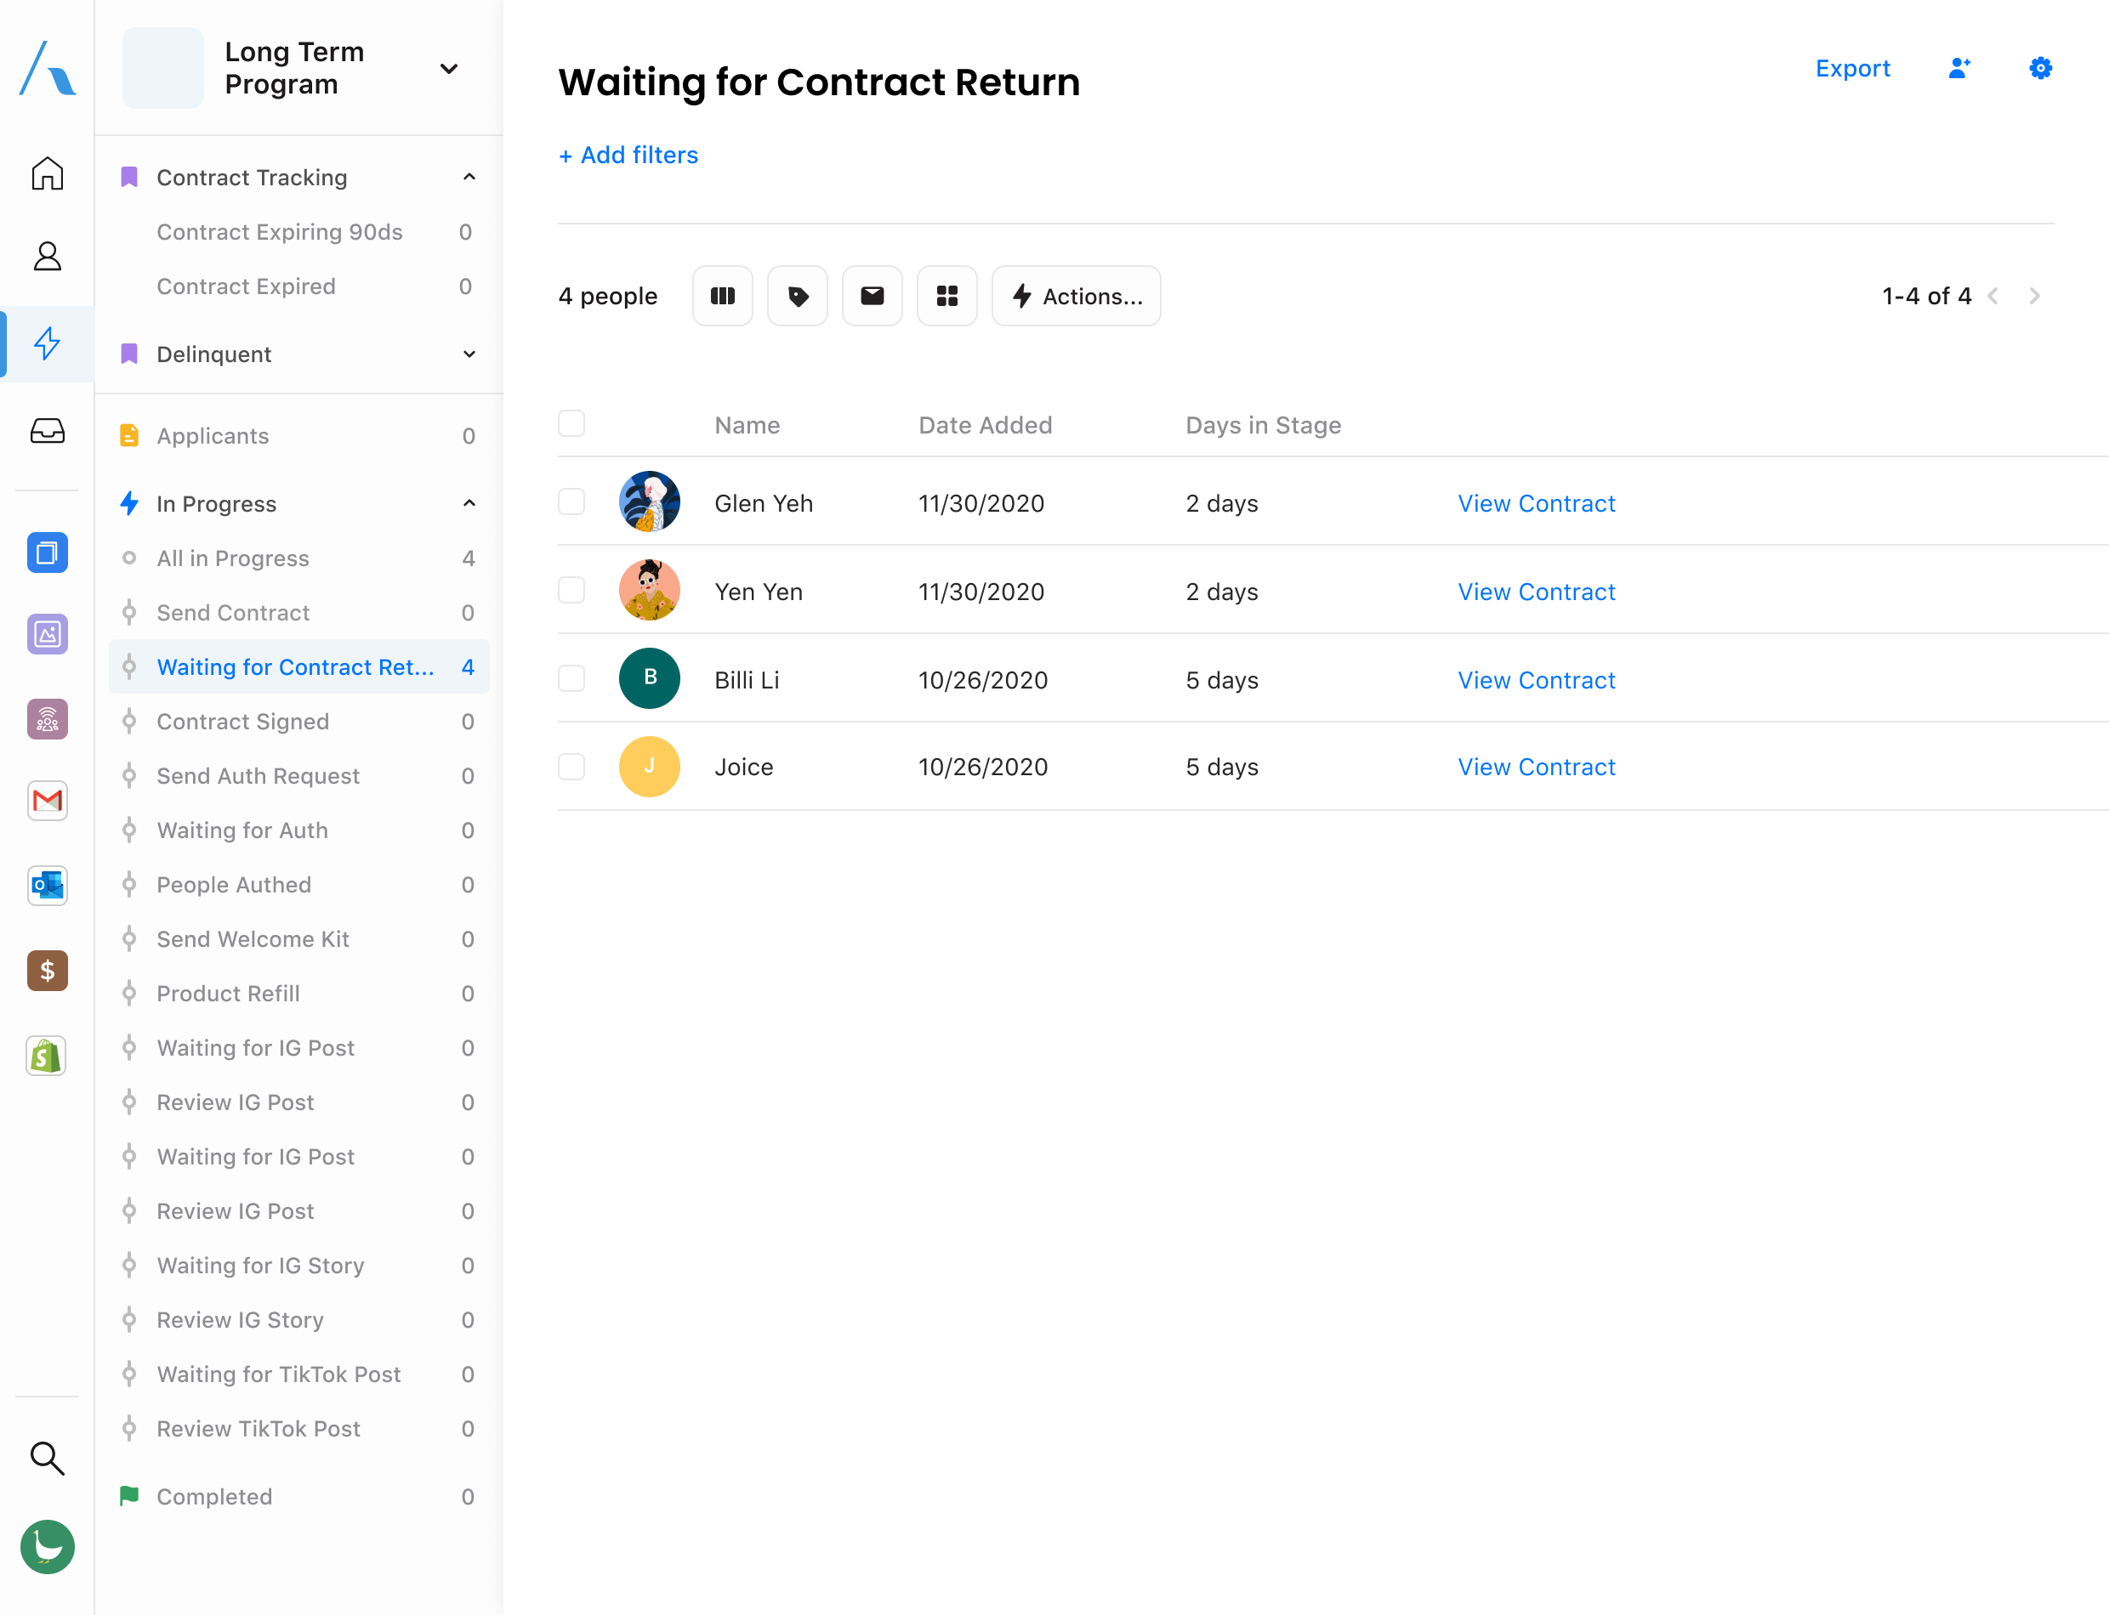Click the search magnifier icon
This screenshot has height=1615, width=2109.
click(47, 1458)
